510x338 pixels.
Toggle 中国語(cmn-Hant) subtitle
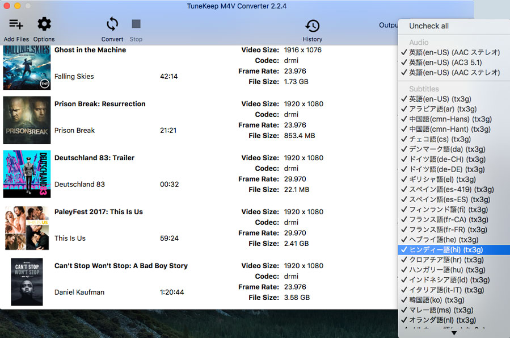tap(454, 130)
